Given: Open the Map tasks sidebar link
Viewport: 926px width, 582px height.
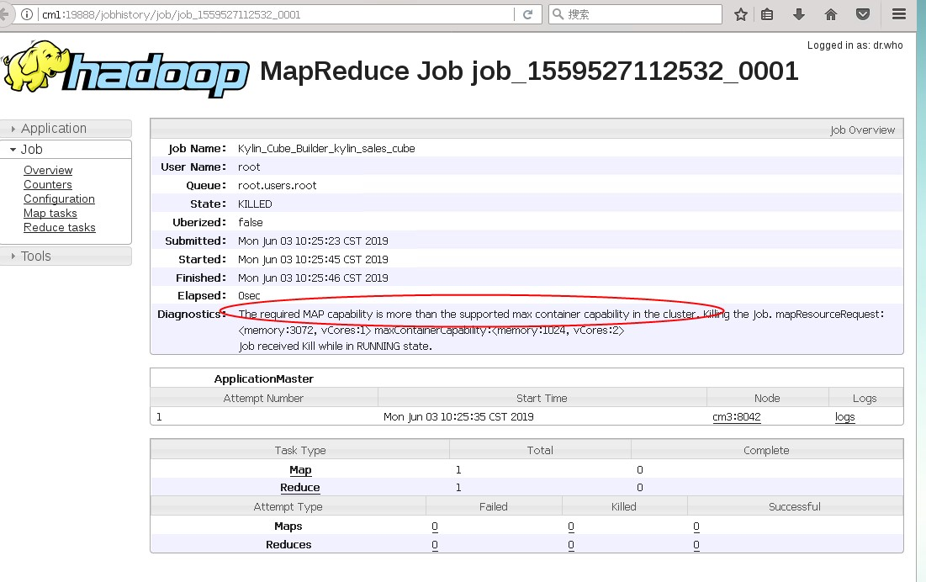Looking at the screenshot, I should (50, 213).
